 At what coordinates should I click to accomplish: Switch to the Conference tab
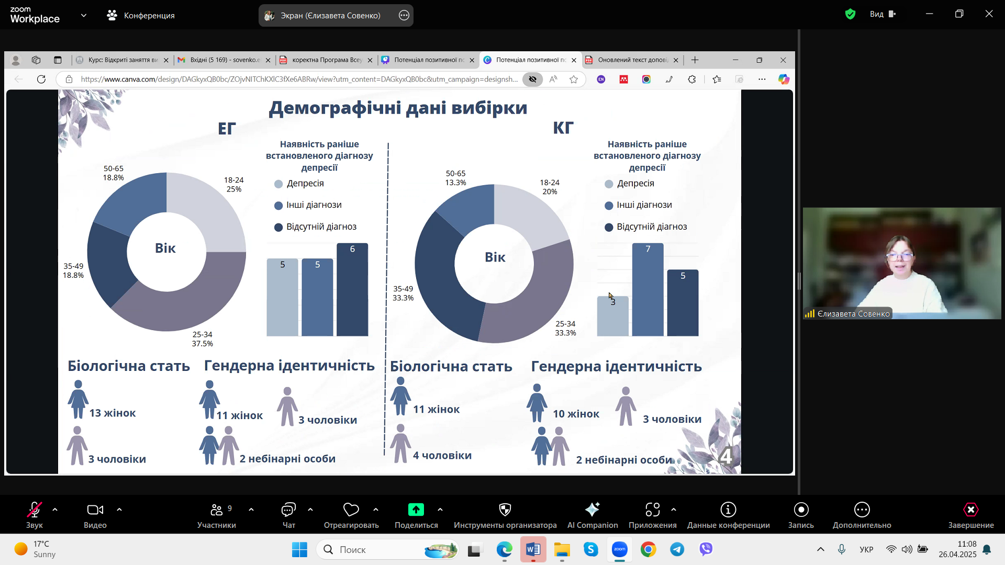pyautogui.click(x=140, y=16)
